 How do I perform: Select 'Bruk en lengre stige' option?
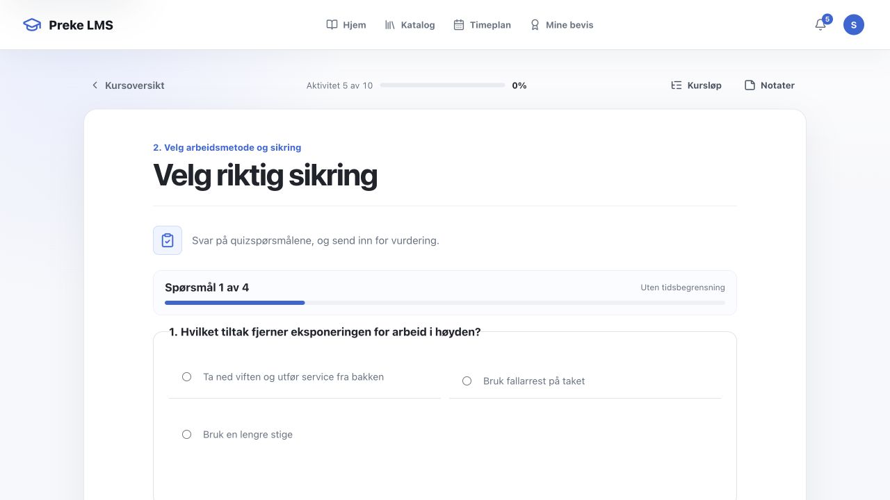(304, 435)
